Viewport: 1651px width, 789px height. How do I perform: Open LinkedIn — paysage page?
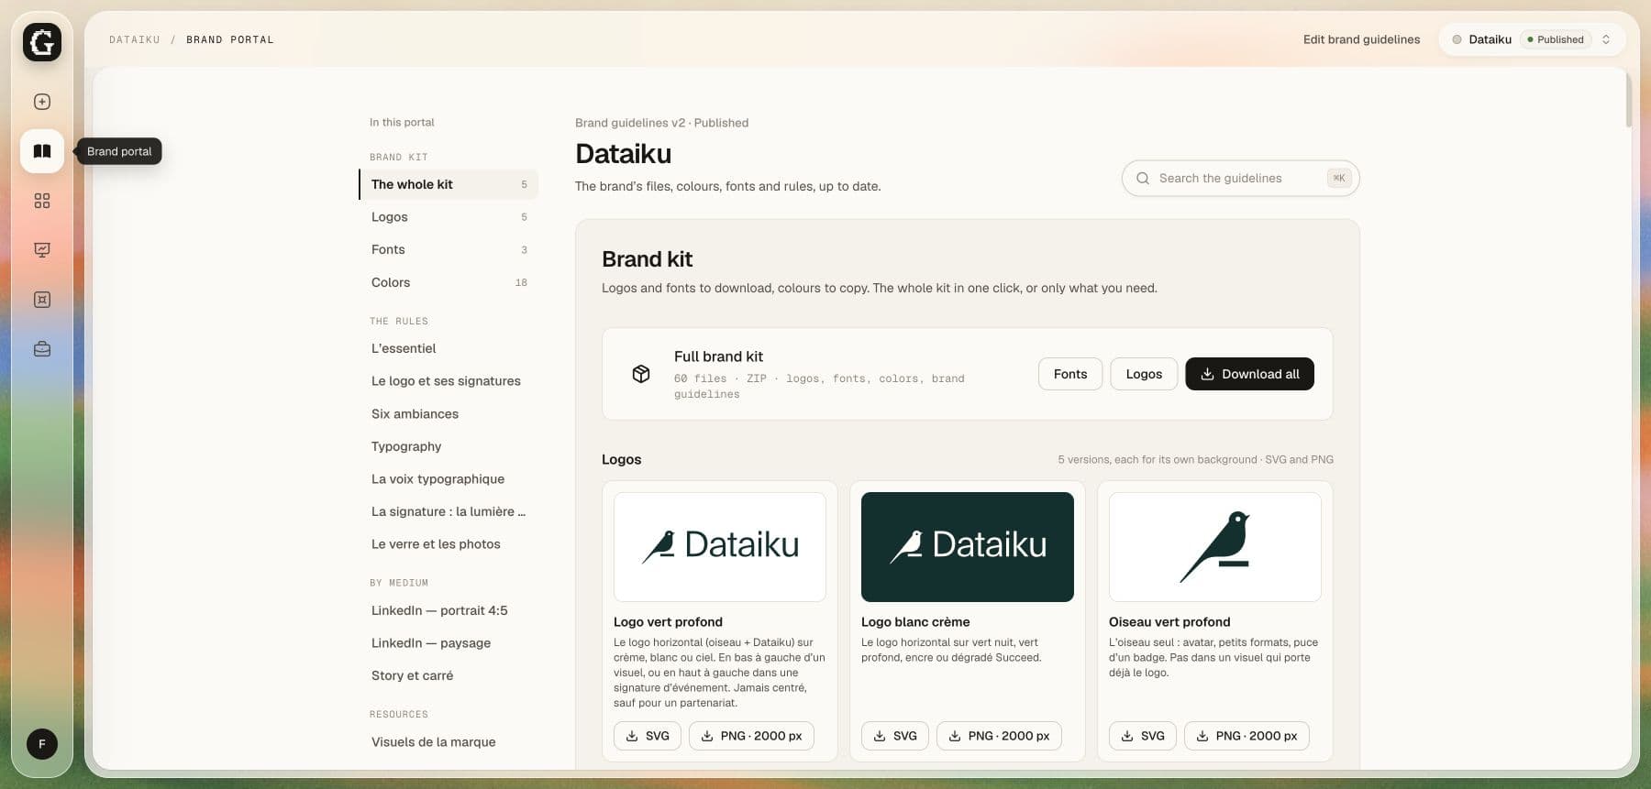pos(449,643)
